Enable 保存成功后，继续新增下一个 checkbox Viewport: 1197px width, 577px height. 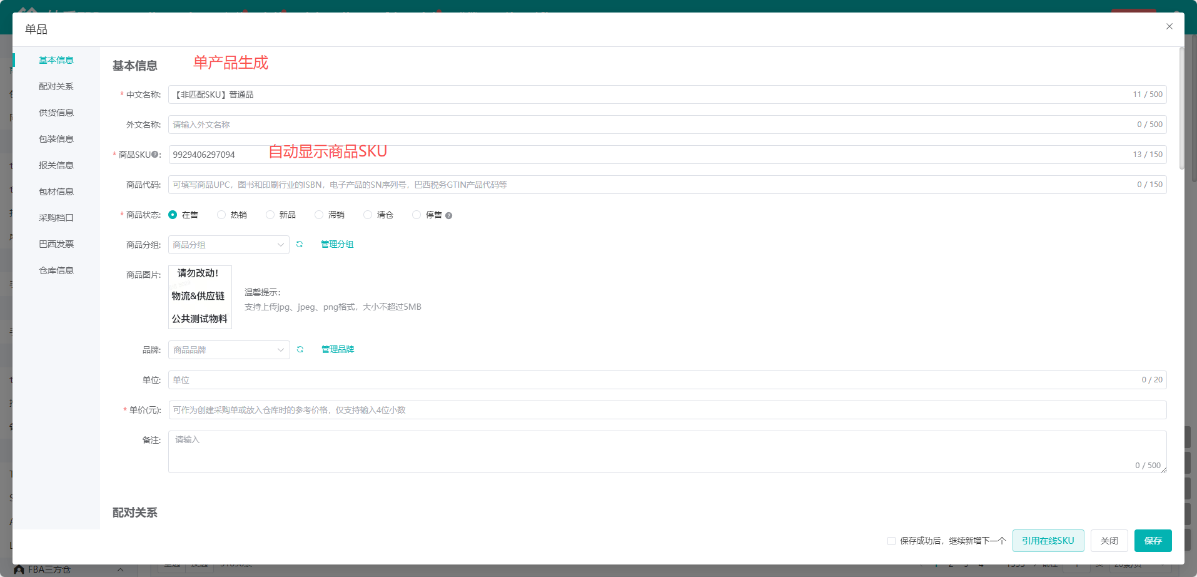891,541
